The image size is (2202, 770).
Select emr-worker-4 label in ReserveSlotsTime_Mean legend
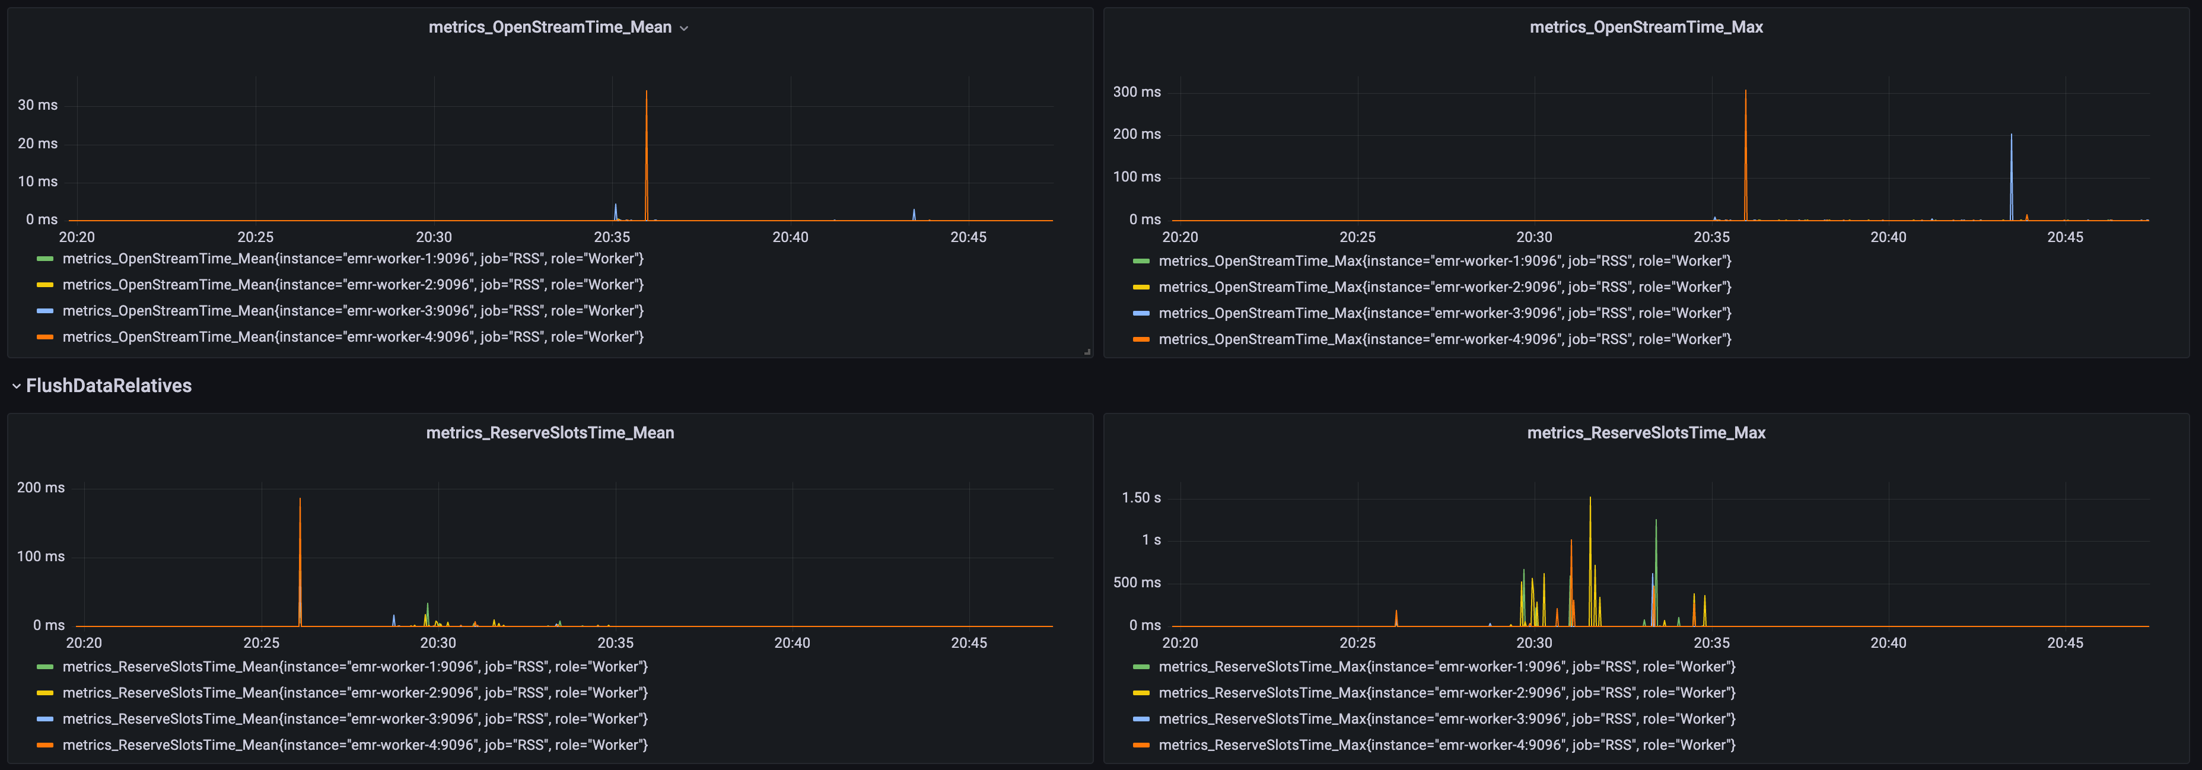[x=355, y=745]
